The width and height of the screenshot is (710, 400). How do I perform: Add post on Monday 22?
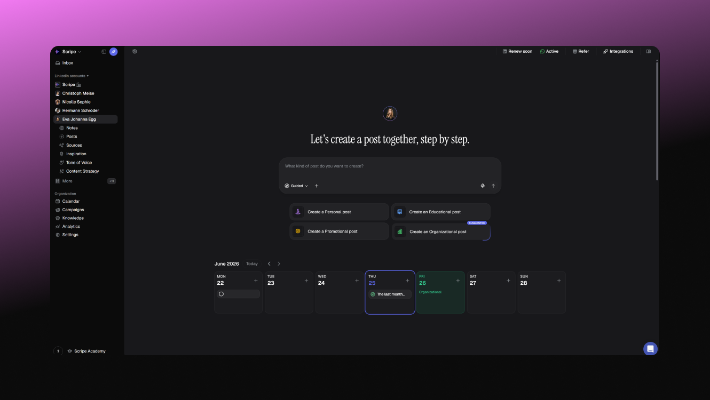coord(256,281)
